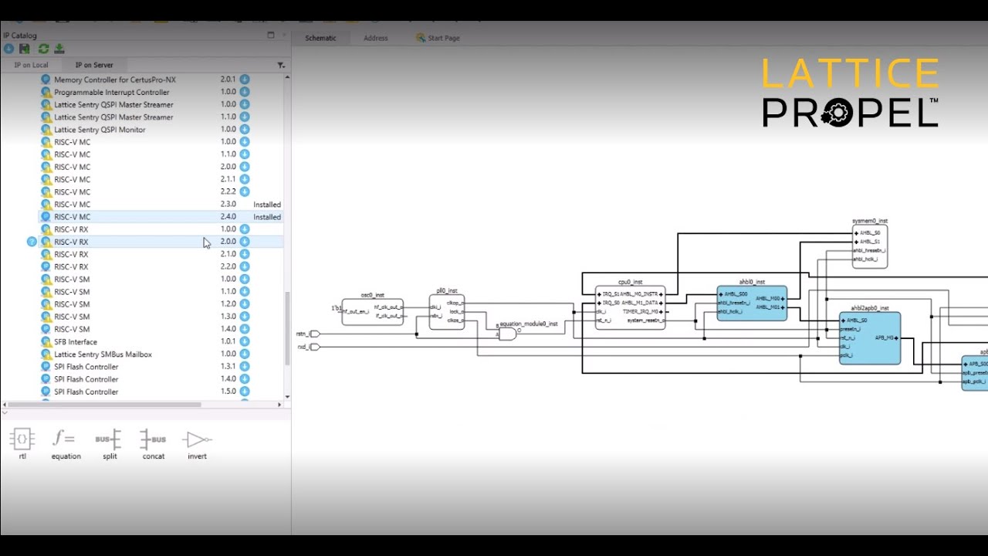The width and height of the screenshot is (988, 556).
Task: Download SPI Flash Controller version 1.4.0
Action: tap(245, 378)
